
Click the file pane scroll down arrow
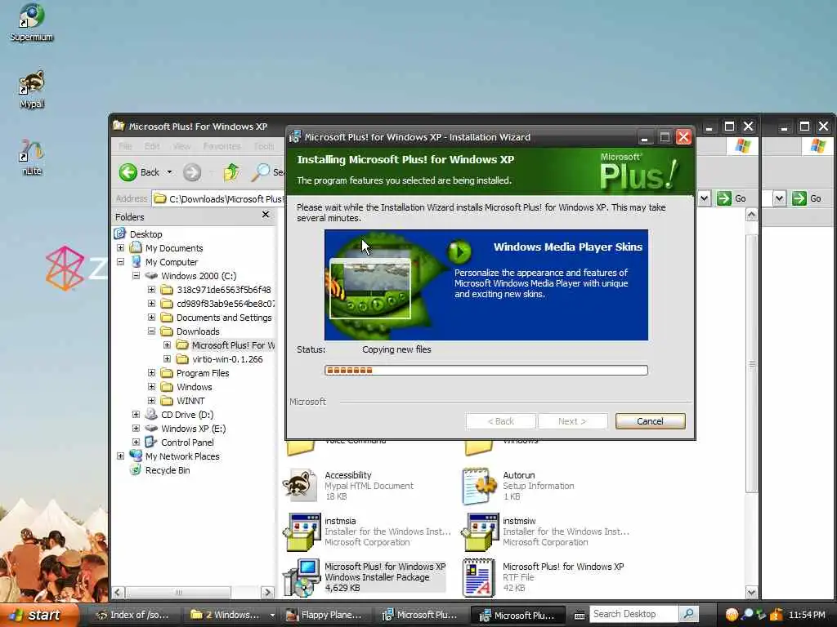point(751,593)
